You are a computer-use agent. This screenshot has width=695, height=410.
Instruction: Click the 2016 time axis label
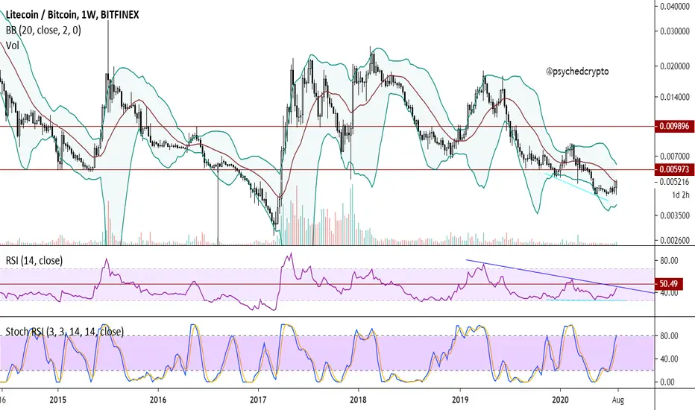pos(158,400)
